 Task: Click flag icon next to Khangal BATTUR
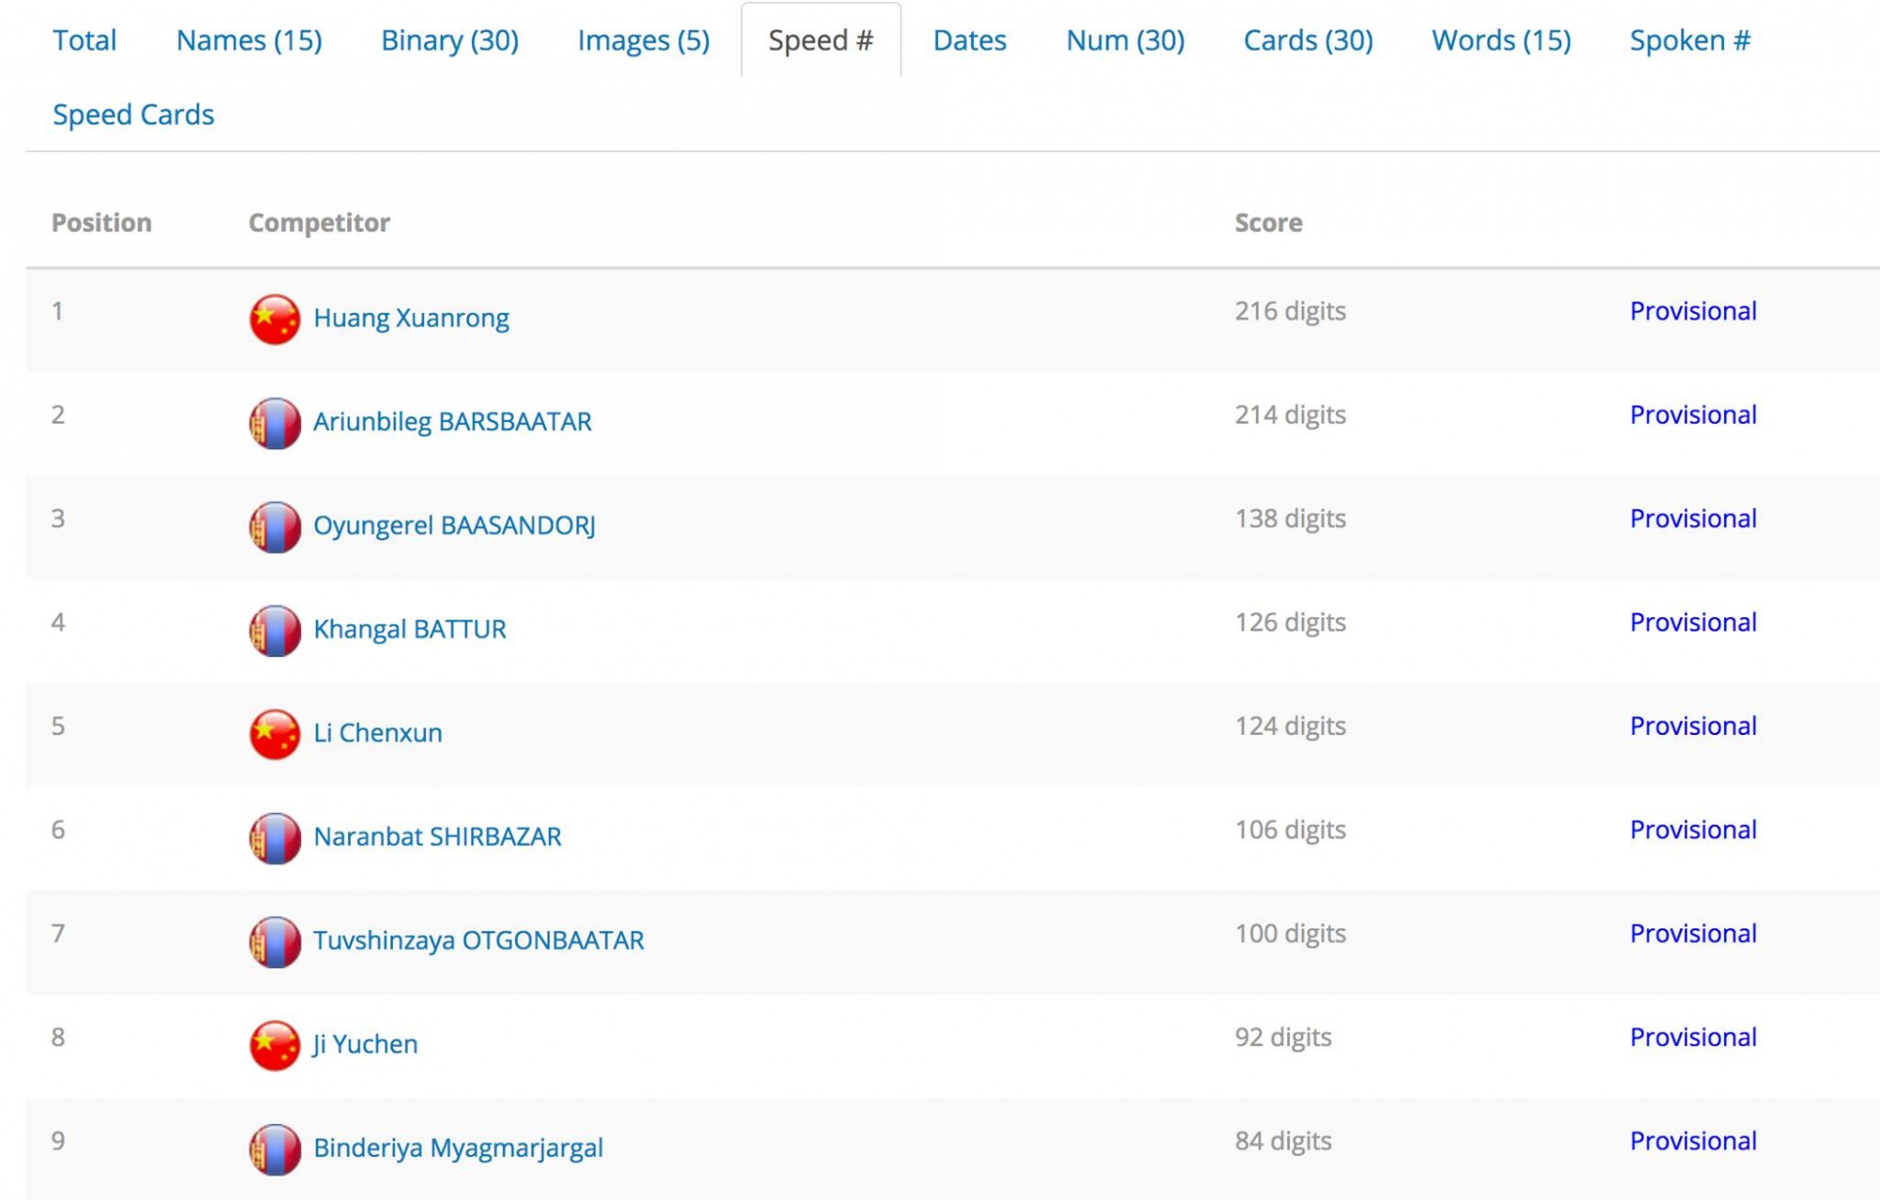click(x=274, y=631)
